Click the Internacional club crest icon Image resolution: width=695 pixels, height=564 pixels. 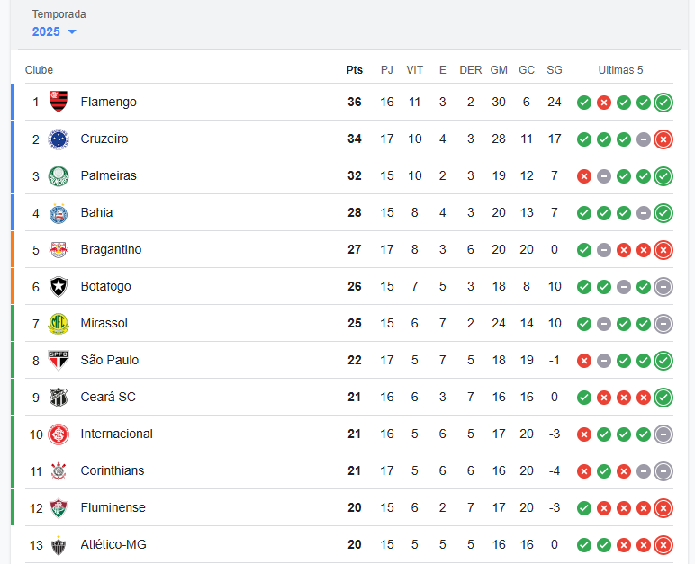point(59,434)
